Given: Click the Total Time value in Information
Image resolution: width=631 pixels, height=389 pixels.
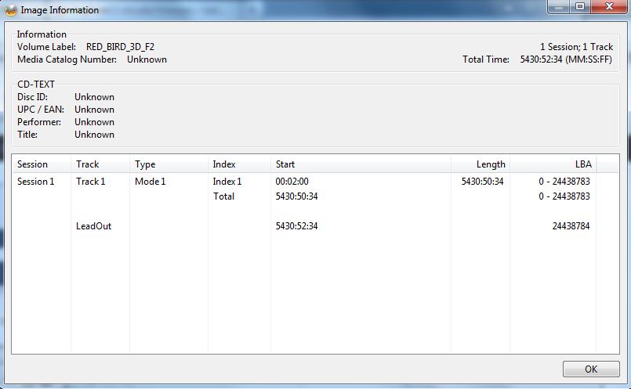Looking at the screenshot, I should pyautogui.click(x=566, y=59).
